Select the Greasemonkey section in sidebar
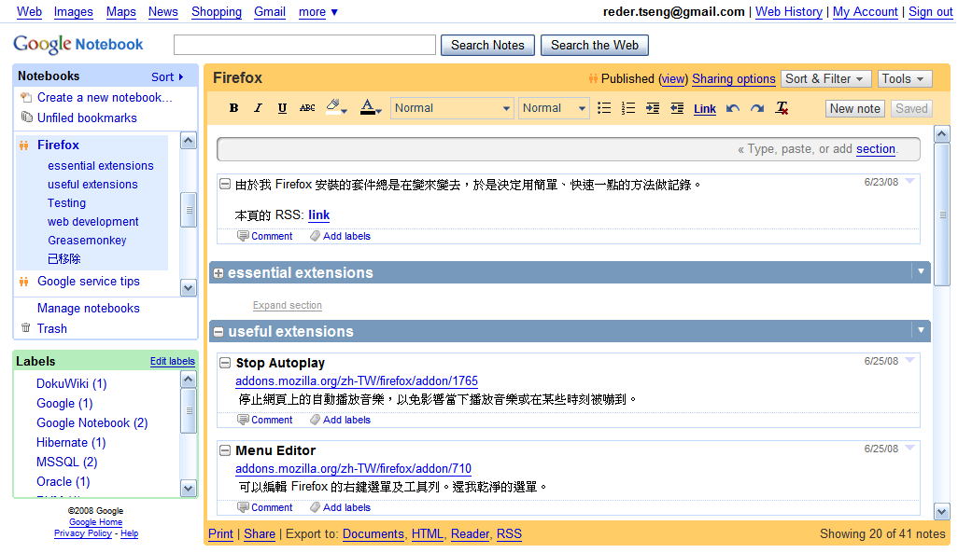Viewport: 958px width, 553px height. pos(87,241)
